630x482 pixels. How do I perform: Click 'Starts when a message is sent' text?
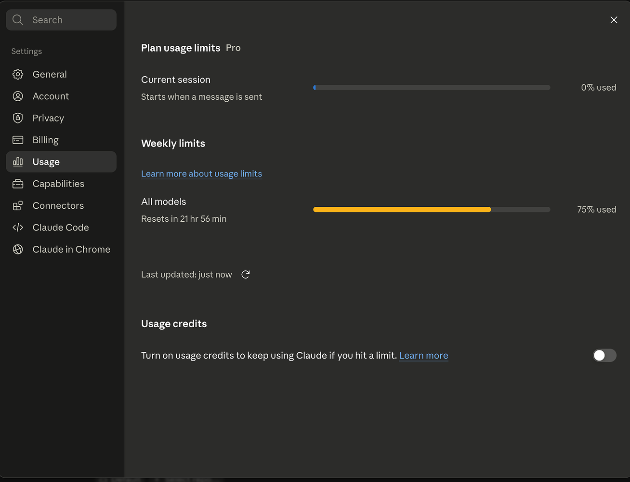click(201, 97)
